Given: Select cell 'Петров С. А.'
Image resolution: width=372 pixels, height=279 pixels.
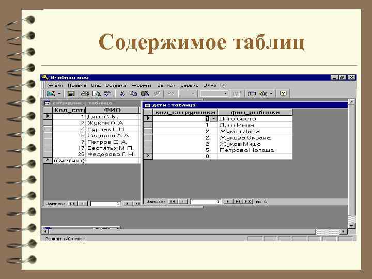Looking at the screenshot, I should 113,142.
